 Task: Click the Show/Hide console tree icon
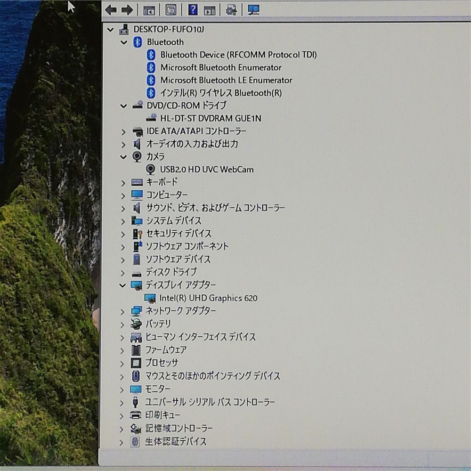149,9
